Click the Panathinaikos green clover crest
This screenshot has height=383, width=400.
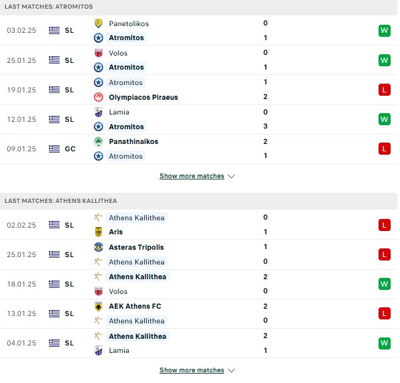tap(98, 141)
